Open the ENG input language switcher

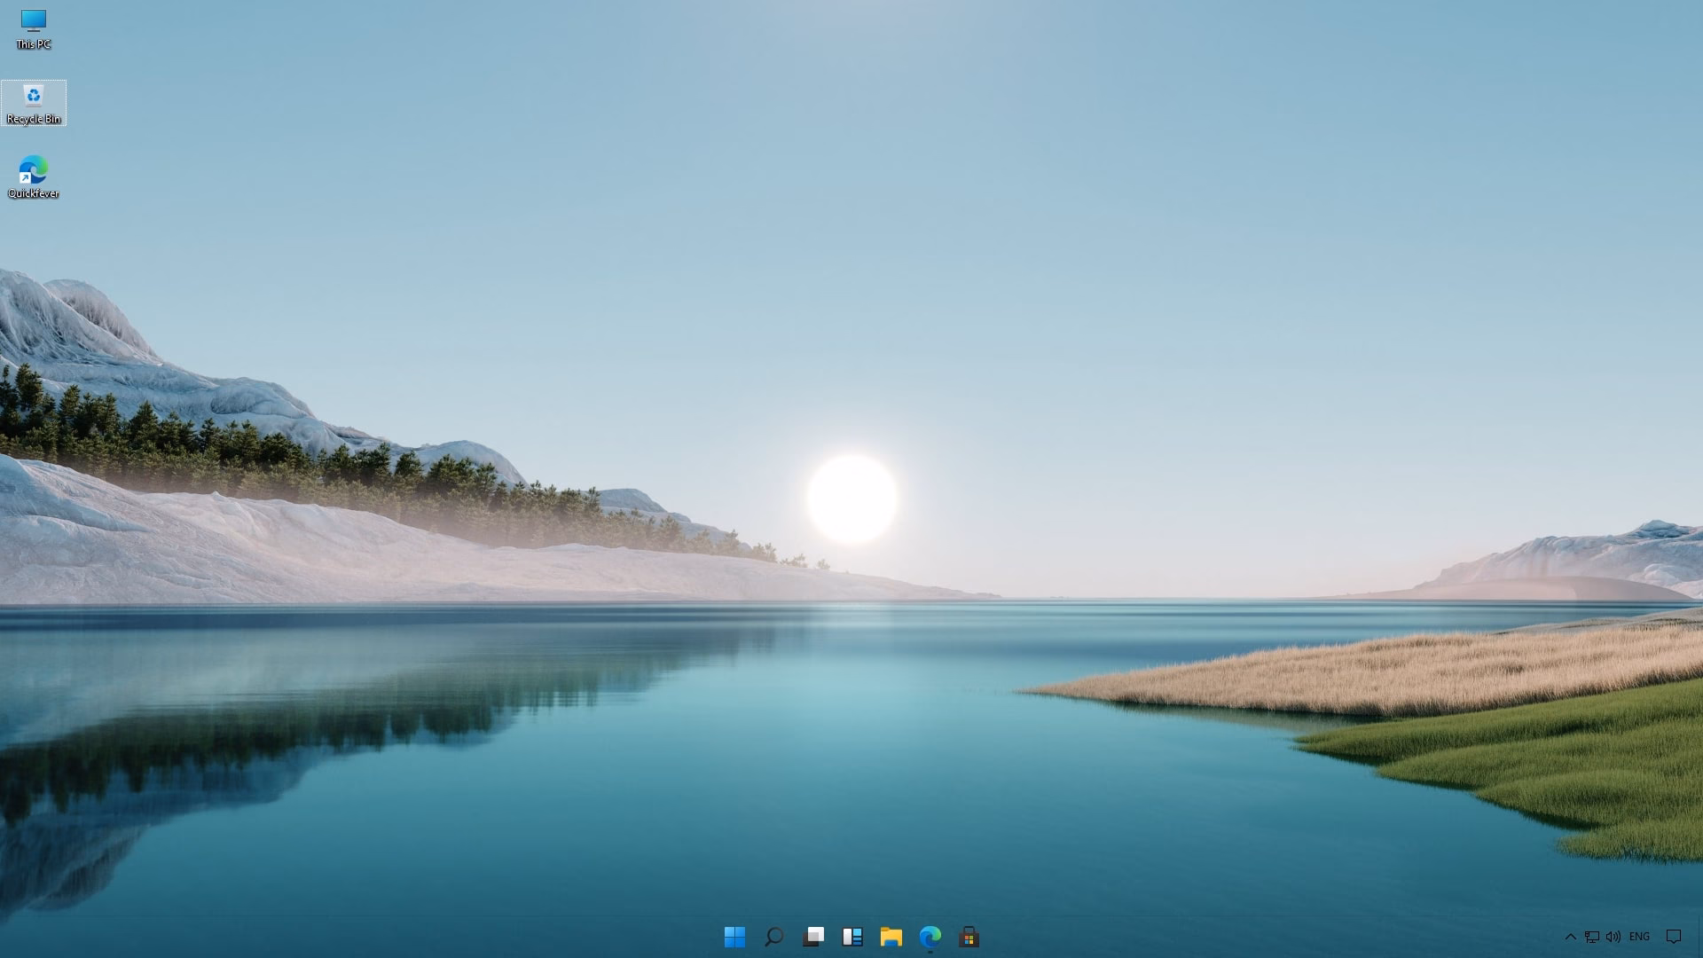(x=1639, y=937)
